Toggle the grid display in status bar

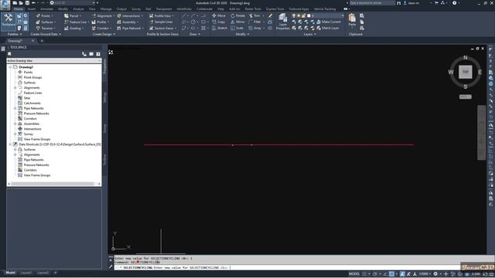click(364, 274)
